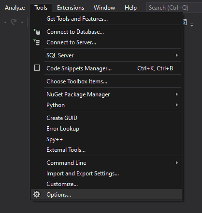Click the Redo arrow toolbar icon
This screenshot has height=213, width=202.
click(x=14, y=22)
